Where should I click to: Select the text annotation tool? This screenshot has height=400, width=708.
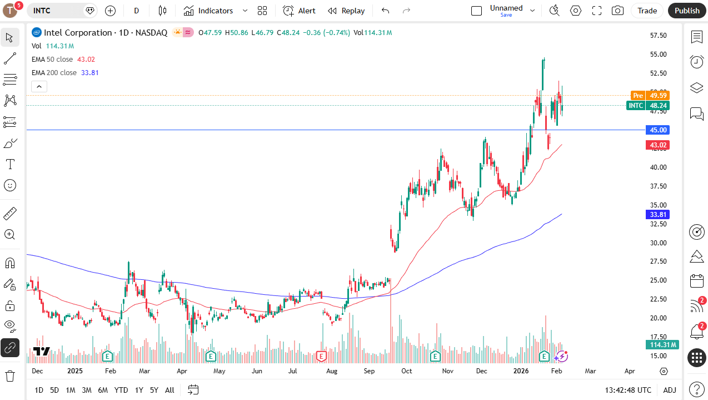tap(10, 164)
